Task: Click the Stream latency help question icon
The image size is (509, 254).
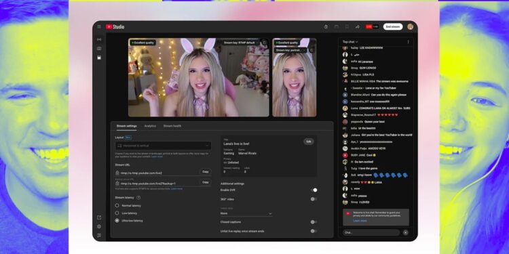Action: click(138, 197)
